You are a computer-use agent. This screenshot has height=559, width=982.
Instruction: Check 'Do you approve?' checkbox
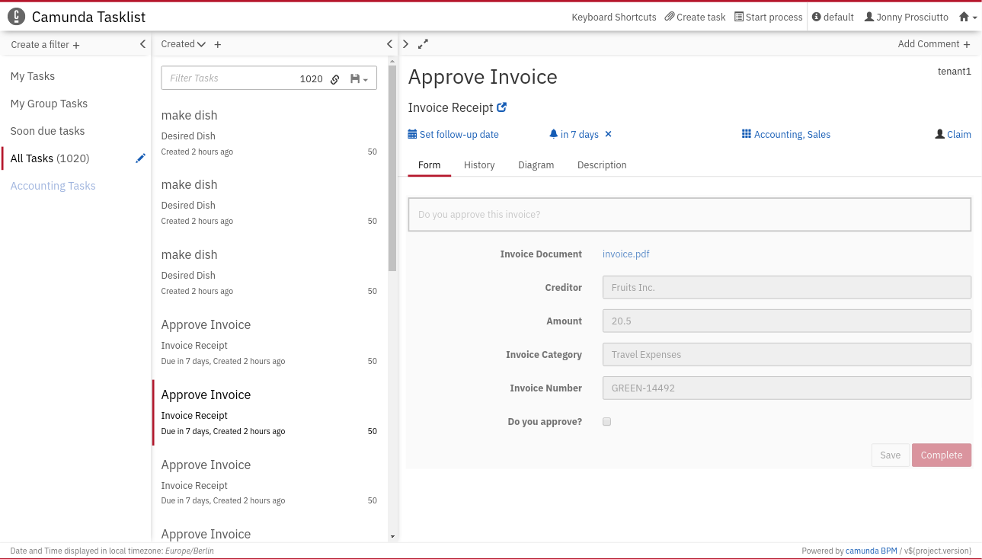coord(607,421)
